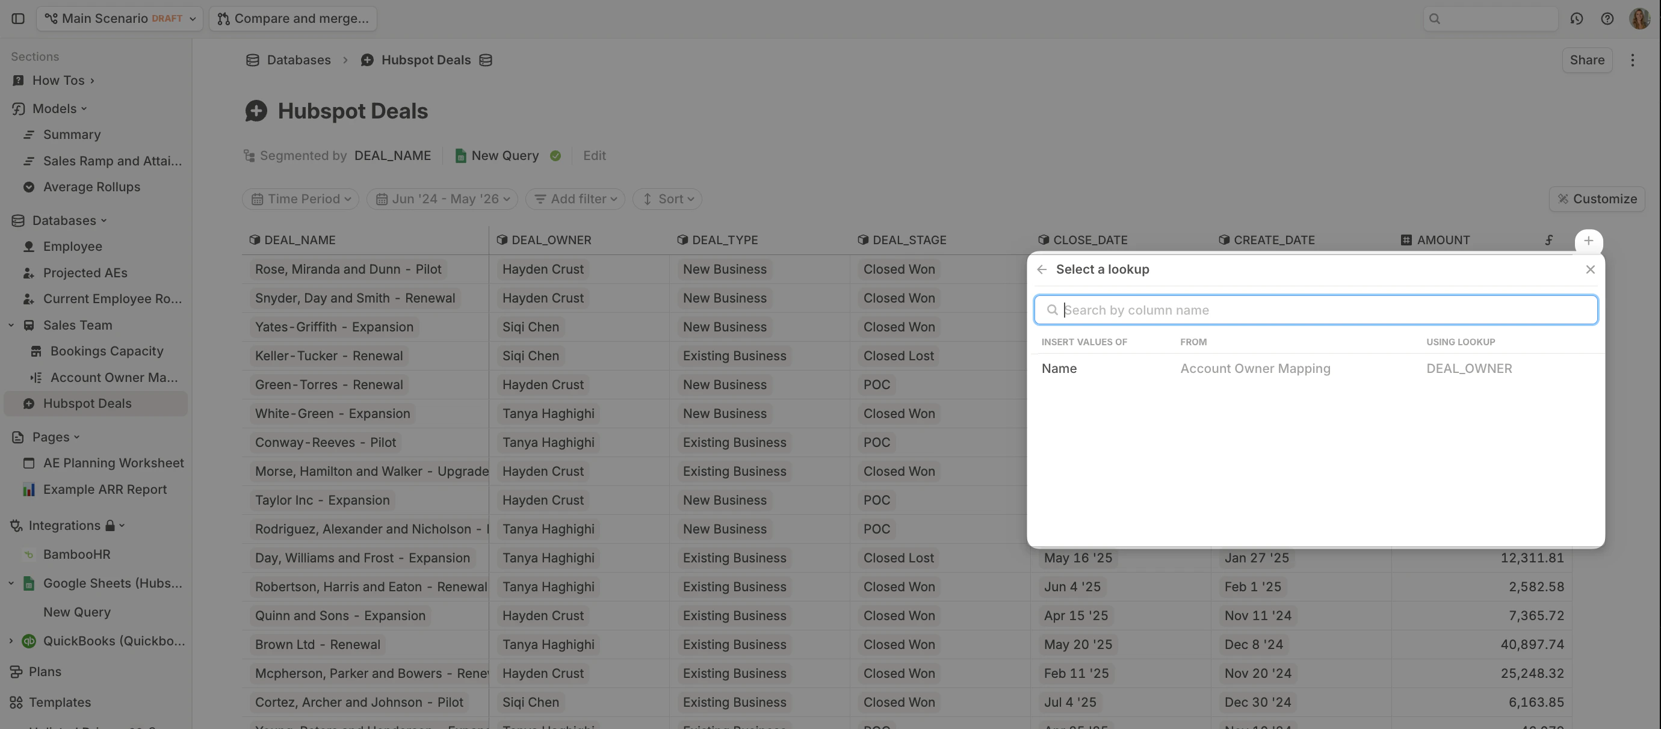Open the formula icon on AMOUNT column header
This screenshot has width=1661, height=729.
click(x=1550, y=240)
